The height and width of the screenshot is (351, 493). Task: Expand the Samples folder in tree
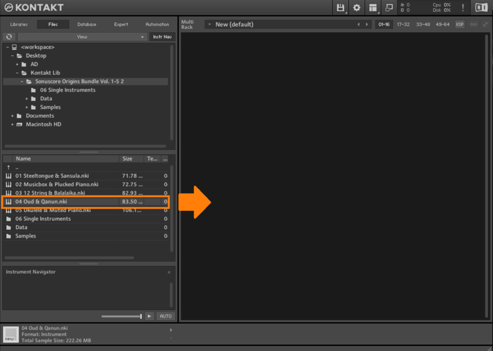[26, 107]
